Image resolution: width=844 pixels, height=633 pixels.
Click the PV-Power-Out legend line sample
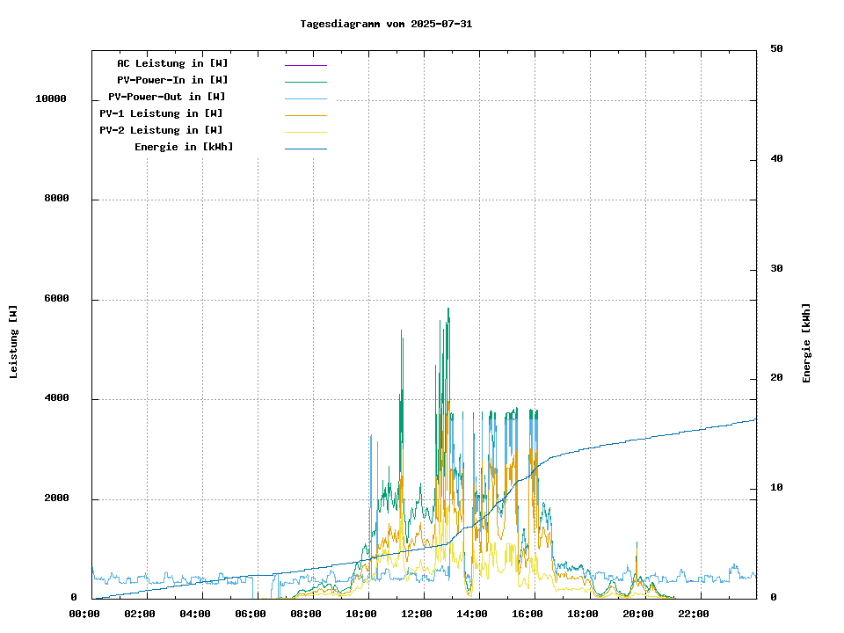(305, 98)
